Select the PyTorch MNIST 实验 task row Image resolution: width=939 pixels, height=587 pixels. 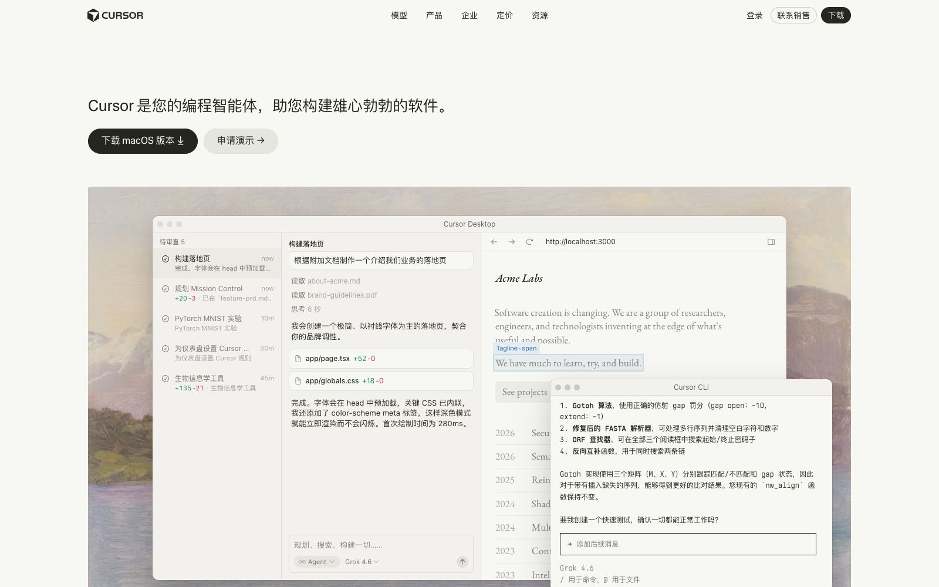(217, 323)
